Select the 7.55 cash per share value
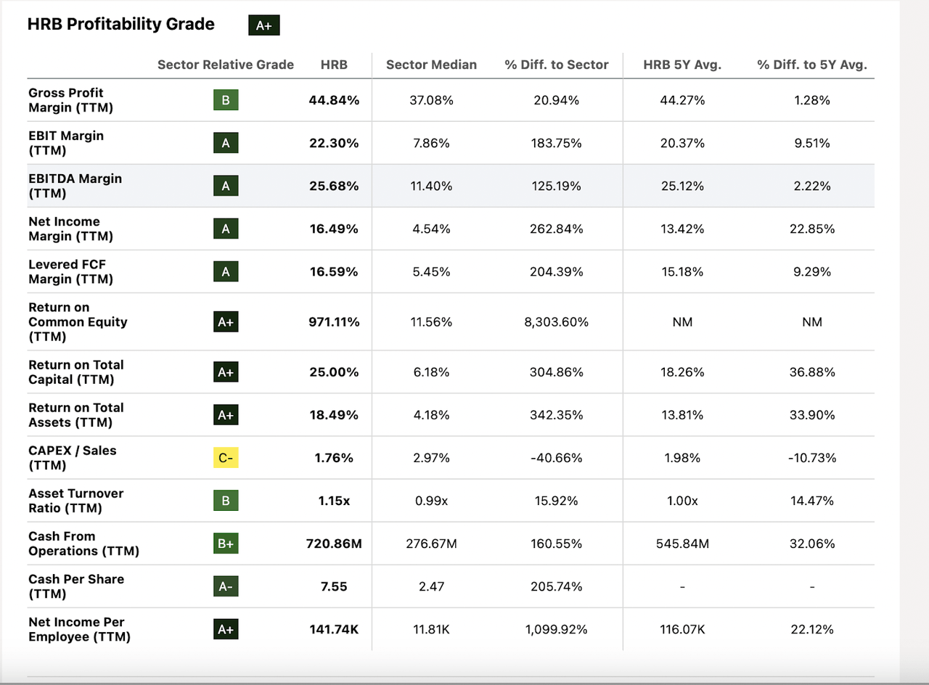Image resolution: width=929 pixels, height=685 pixels. [334, 586]
